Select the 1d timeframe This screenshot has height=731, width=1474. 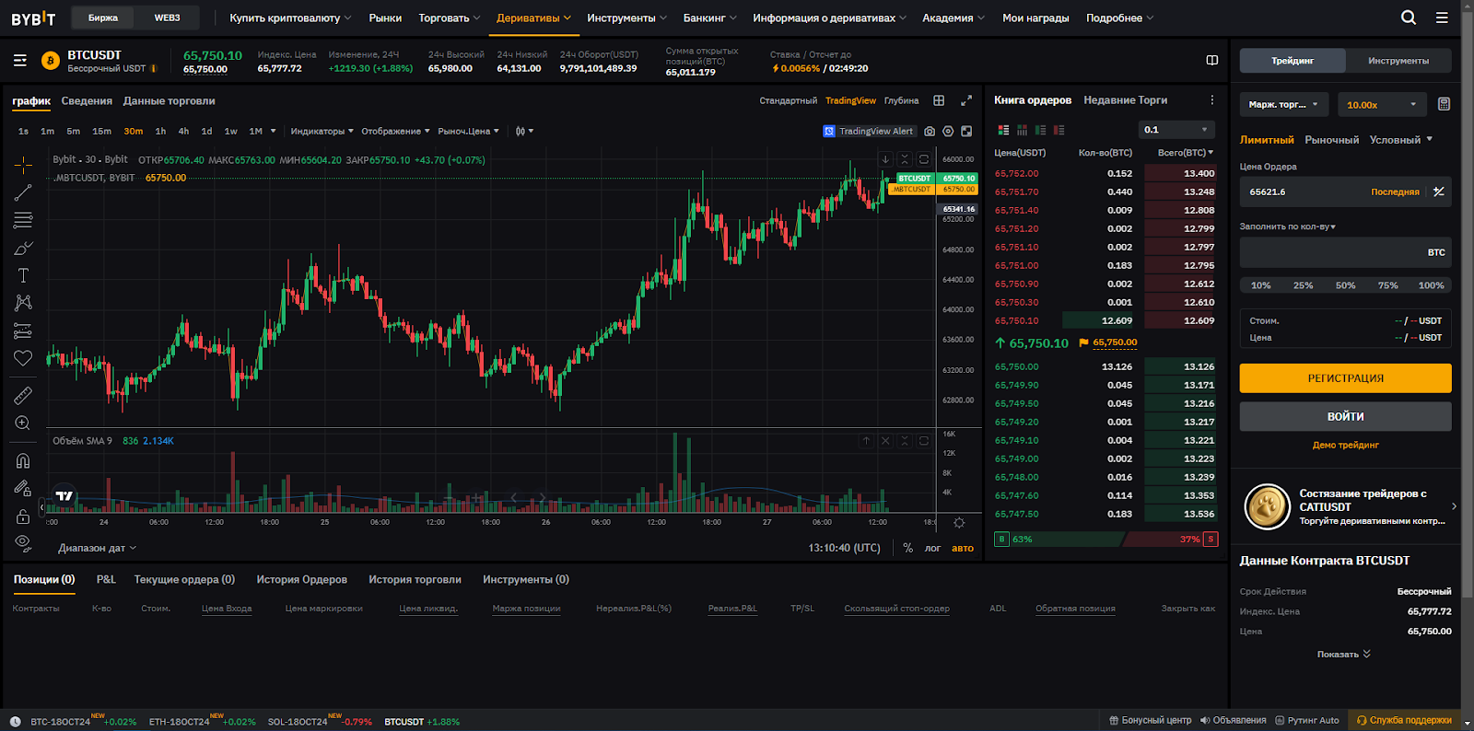click(206, 131)
